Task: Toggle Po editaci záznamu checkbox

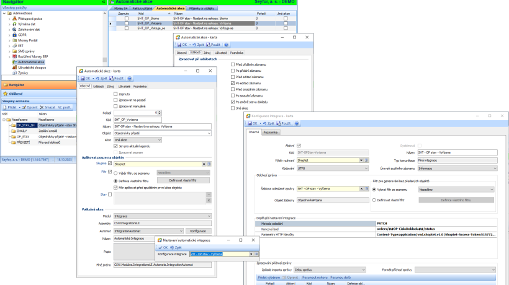Action: [x=232, y=83]
